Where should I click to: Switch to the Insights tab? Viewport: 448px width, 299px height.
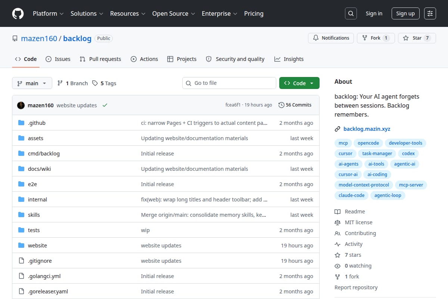289,59
